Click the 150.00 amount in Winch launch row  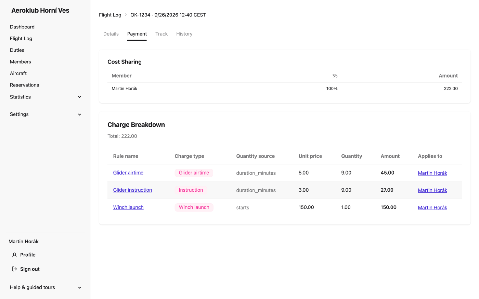pyautogui.click(x=389, y=207)
